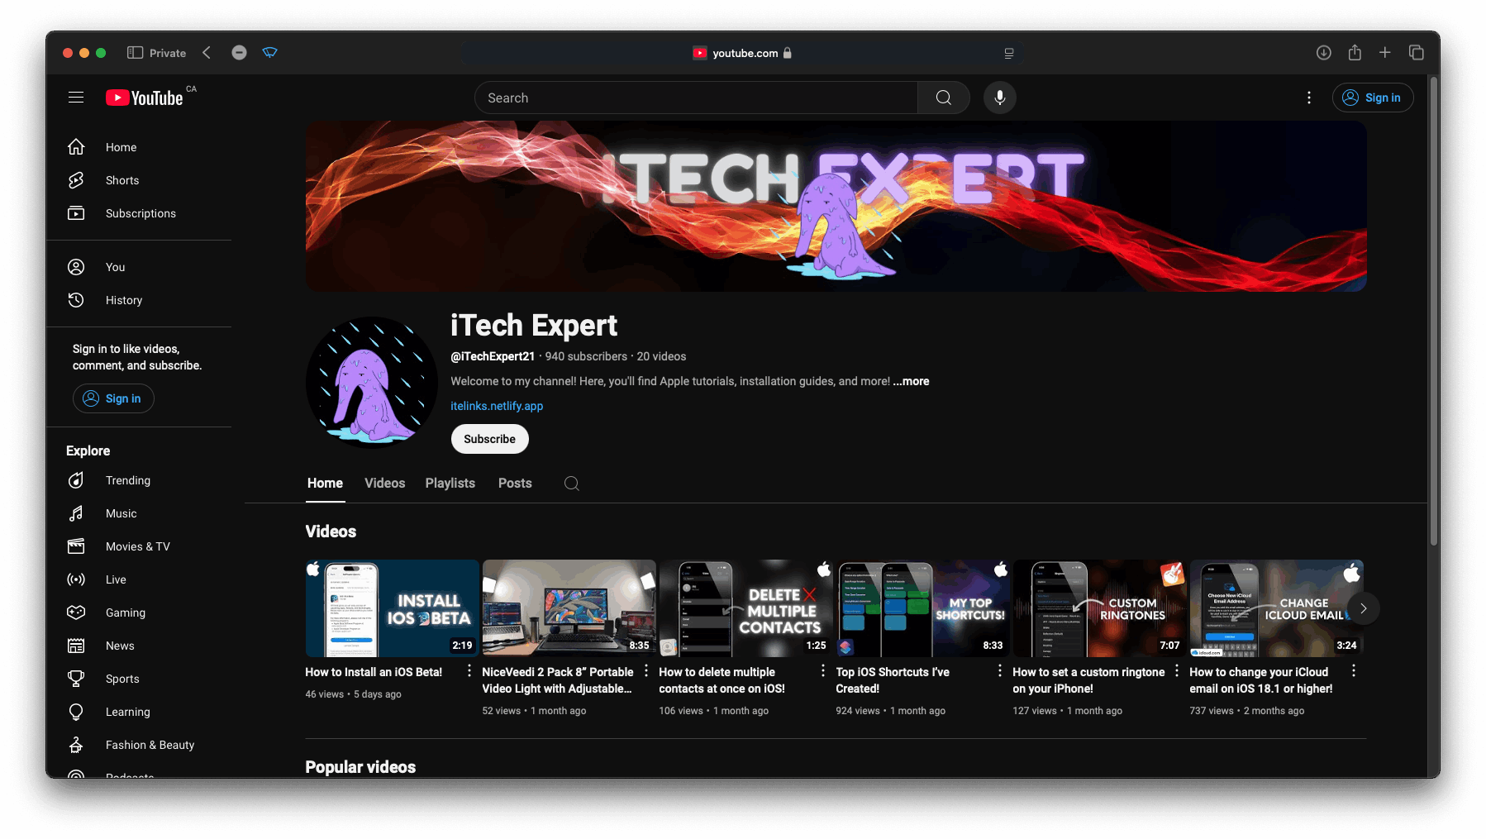Subscribe to iTech Expert channel

pos(489,439)
